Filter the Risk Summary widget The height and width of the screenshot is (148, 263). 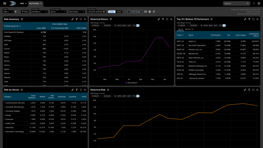[x=77, y=19]
